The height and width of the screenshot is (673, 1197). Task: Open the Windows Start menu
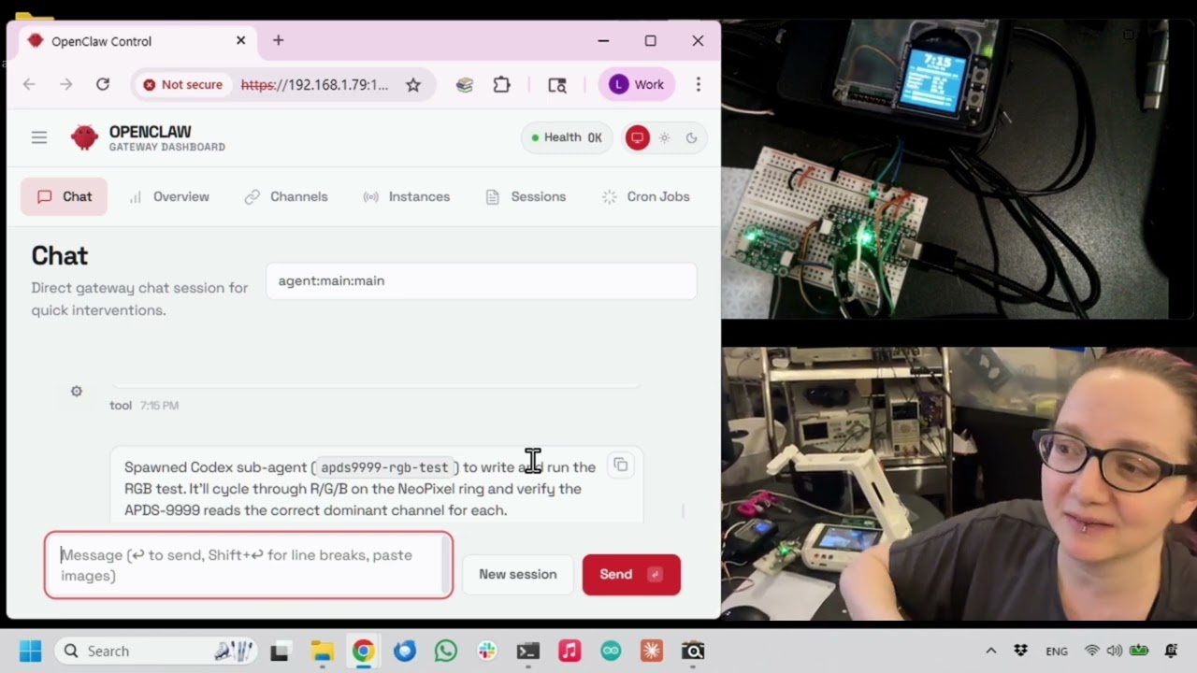(31, 651)
